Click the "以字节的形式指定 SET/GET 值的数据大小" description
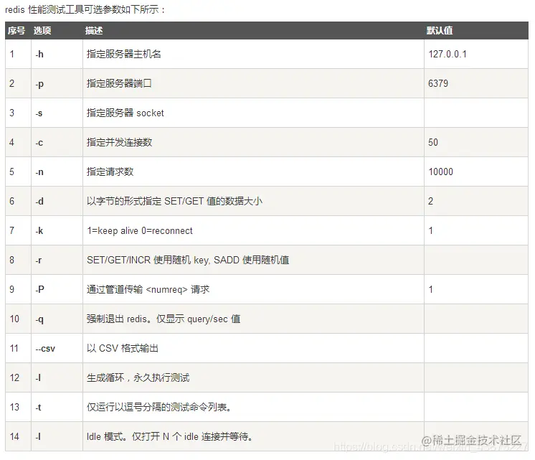Viewport: 535px width, 460px height. pos(174,201)
